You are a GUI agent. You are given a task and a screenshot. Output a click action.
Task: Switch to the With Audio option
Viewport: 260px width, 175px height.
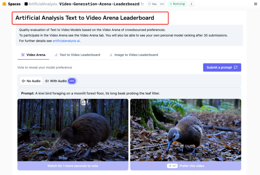point(56,81)
